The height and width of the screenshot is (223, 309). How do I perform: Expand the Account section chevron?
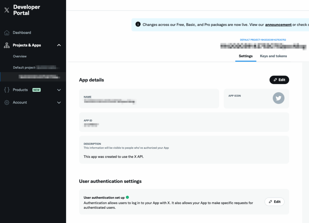point(59,103)
